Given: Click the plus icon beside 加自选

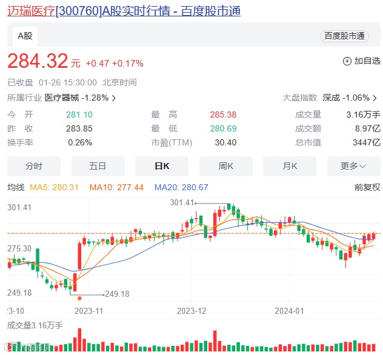Looking at the screenshot, I should point(347,61).
